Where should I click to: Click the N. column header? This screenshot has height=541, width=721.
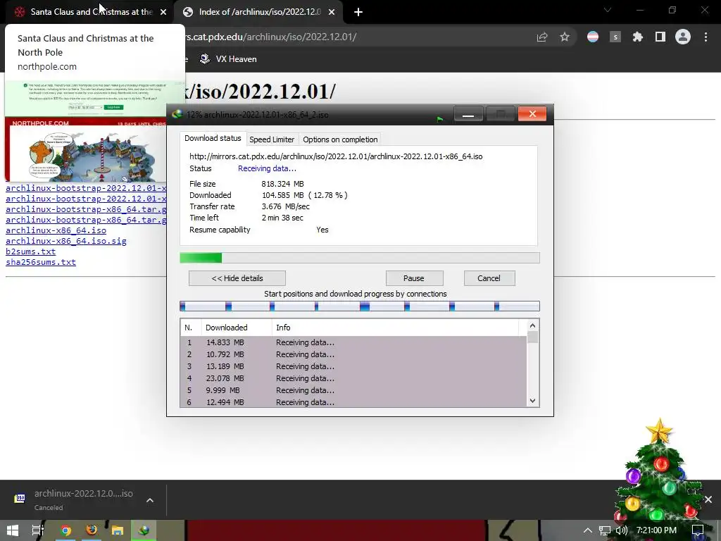click(190, 328)
